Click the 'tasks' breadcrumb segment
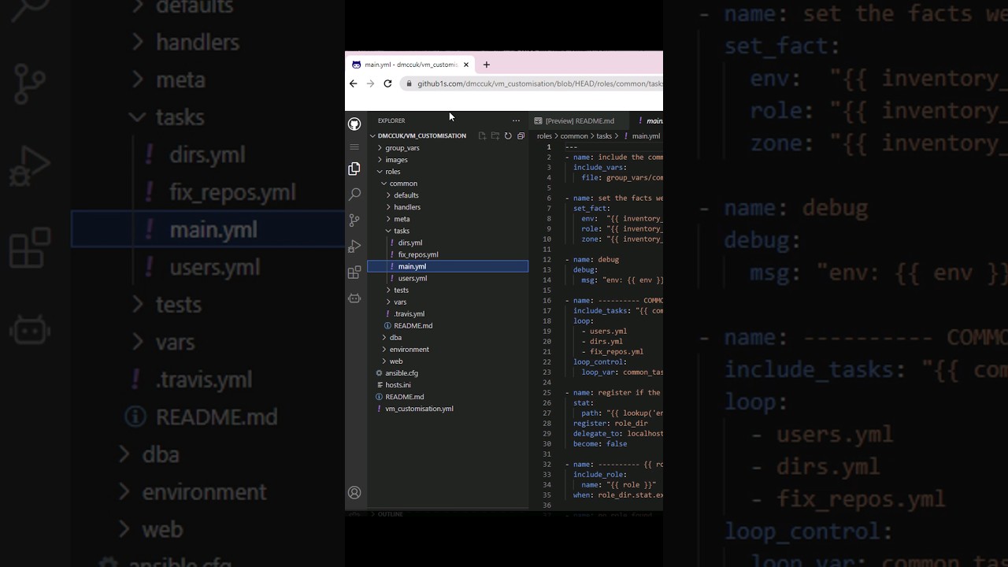The width and height of the screenshot is (1008, 567). [604, 135]
